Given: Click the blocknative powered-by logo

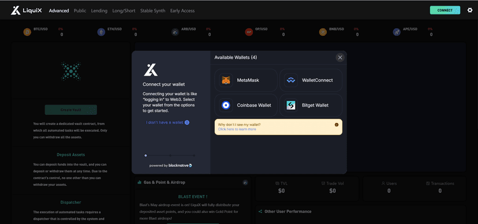Looking at the screenshot, I should click(x=180, y=166).
